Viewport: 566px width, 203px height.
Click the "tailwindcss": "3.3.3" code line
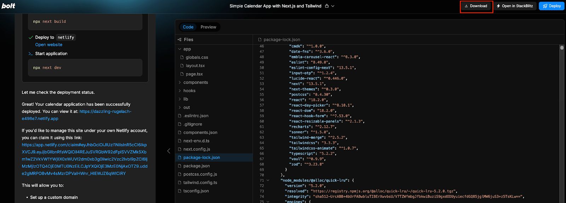click(x=313, y=143)
